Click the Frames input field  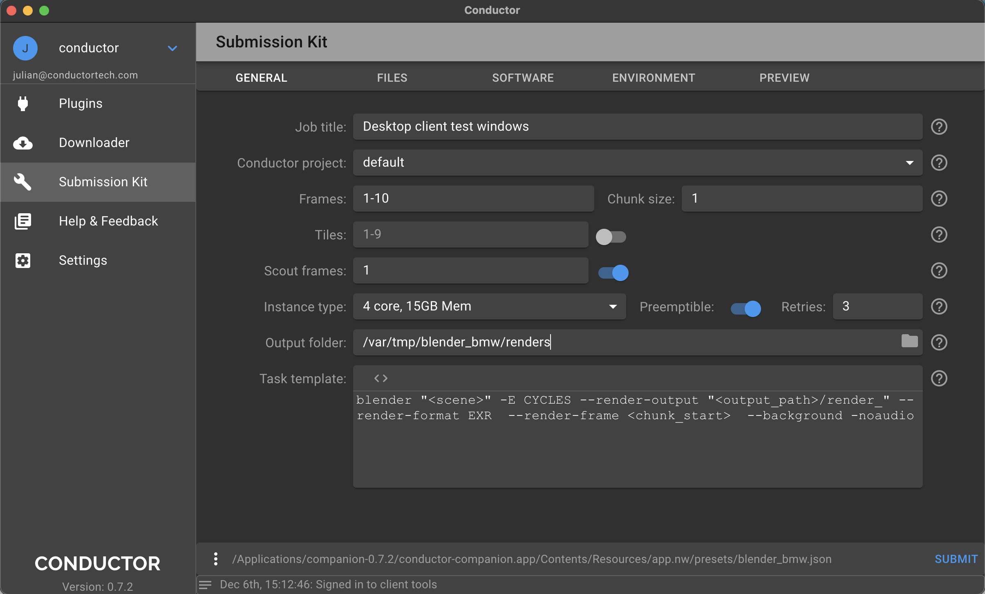pyautogui.click(x=473, y=199)
